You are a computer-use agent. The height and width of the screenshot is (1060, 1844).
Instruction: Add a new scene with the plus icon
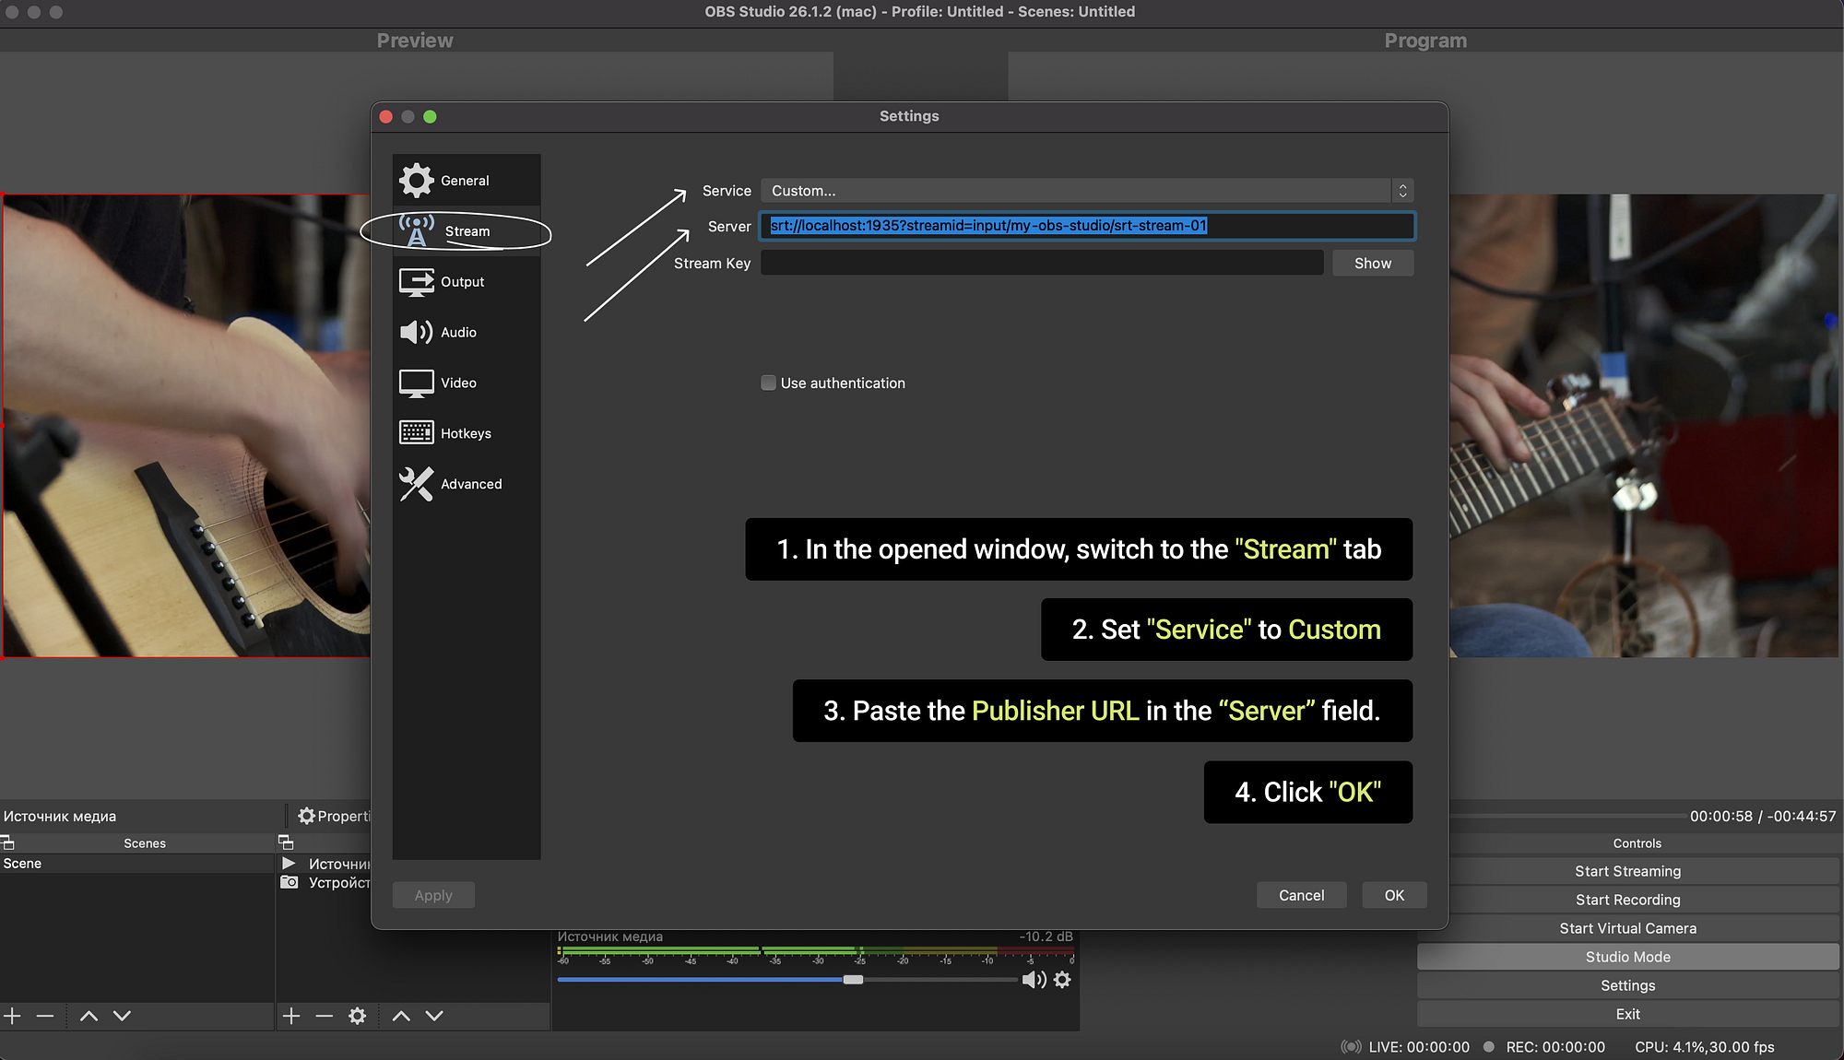[13, 1016]
